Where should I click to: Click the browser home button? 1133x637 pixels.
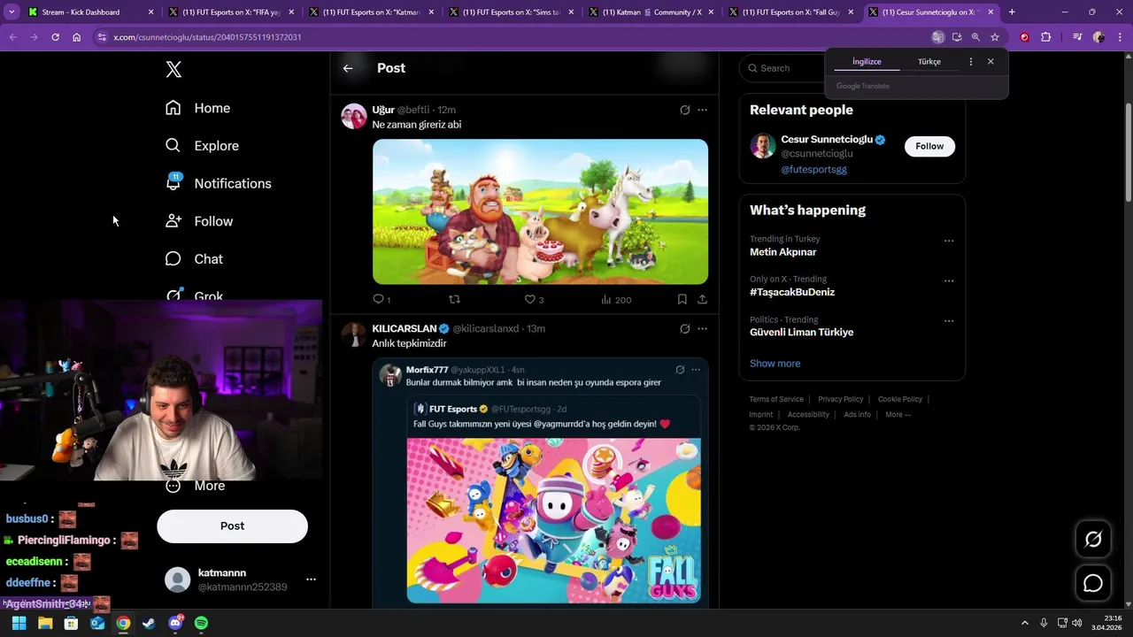[x=77, y=37]
